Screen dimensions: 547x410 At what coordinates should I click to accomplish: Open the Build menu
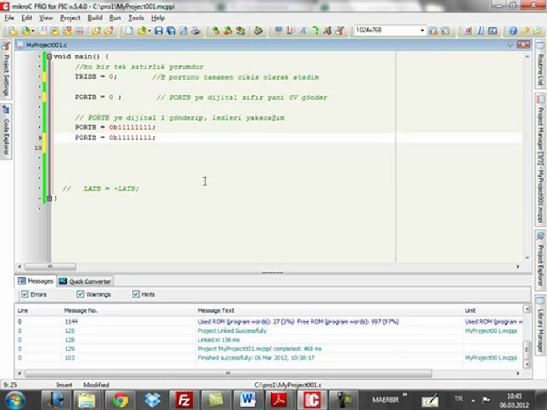click(95, 18)
